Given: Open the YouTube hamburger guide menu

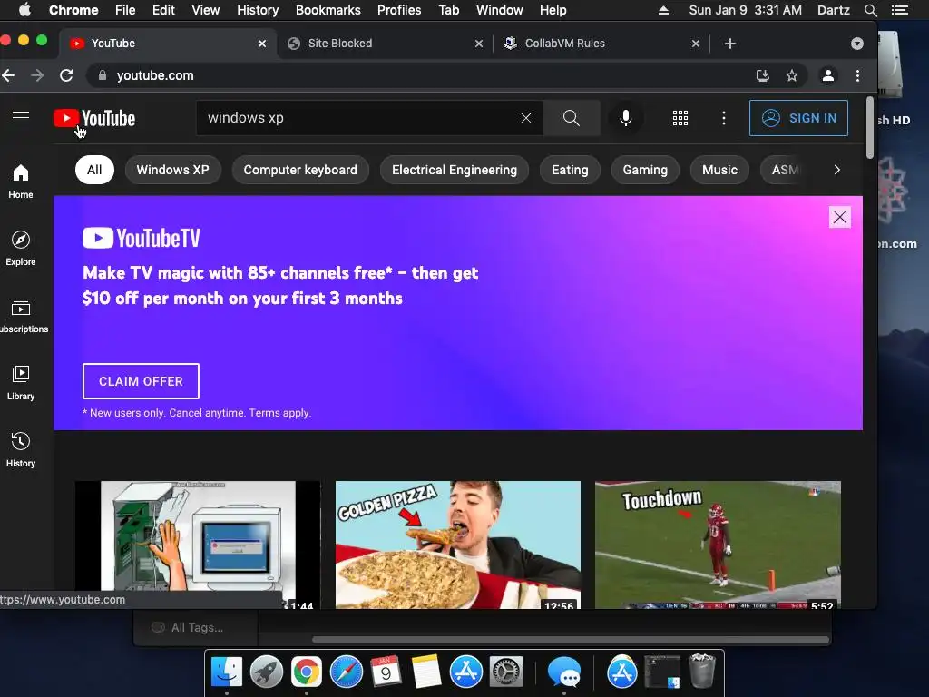Looking at the screenshot, I should click(21, 118).
